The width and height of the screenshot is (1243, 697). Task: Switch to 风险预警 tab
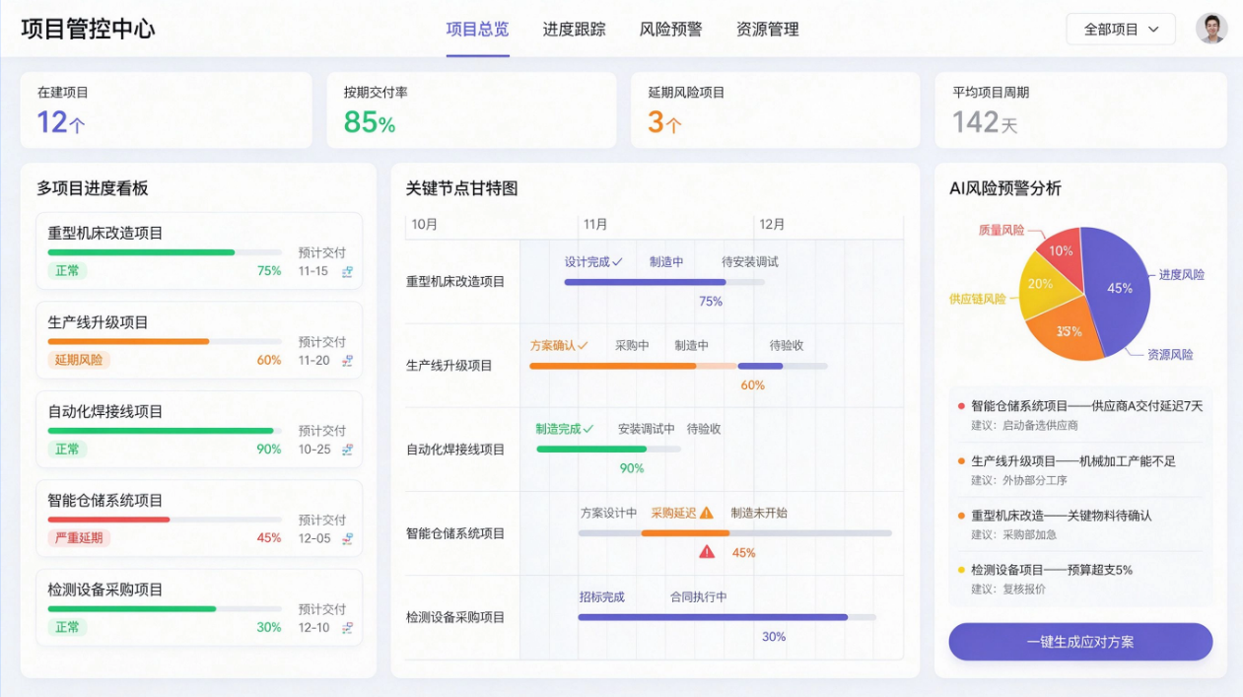pyautogui.click(x=671, y=30)
